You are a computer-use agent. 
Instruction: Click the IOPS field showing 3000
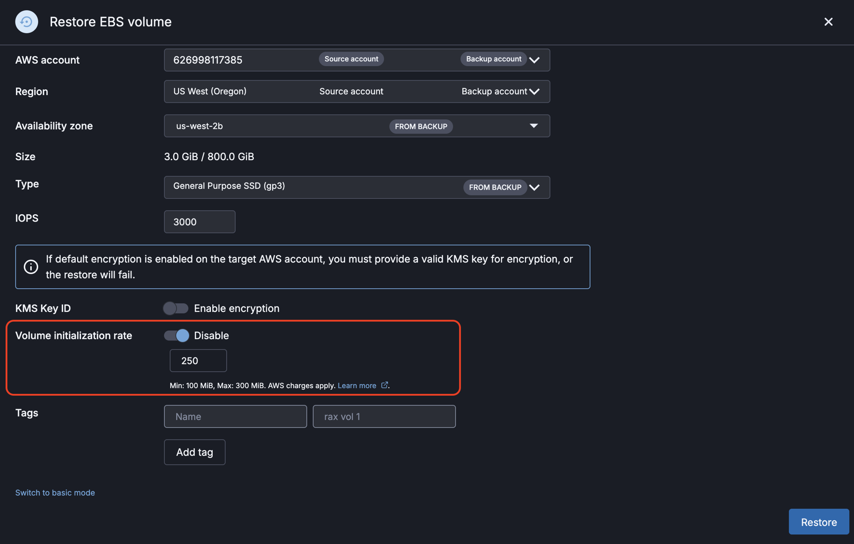point(199,222)
